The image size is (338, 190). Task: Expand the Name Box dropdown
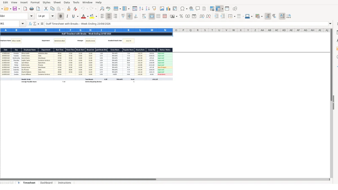pos(23,24)
